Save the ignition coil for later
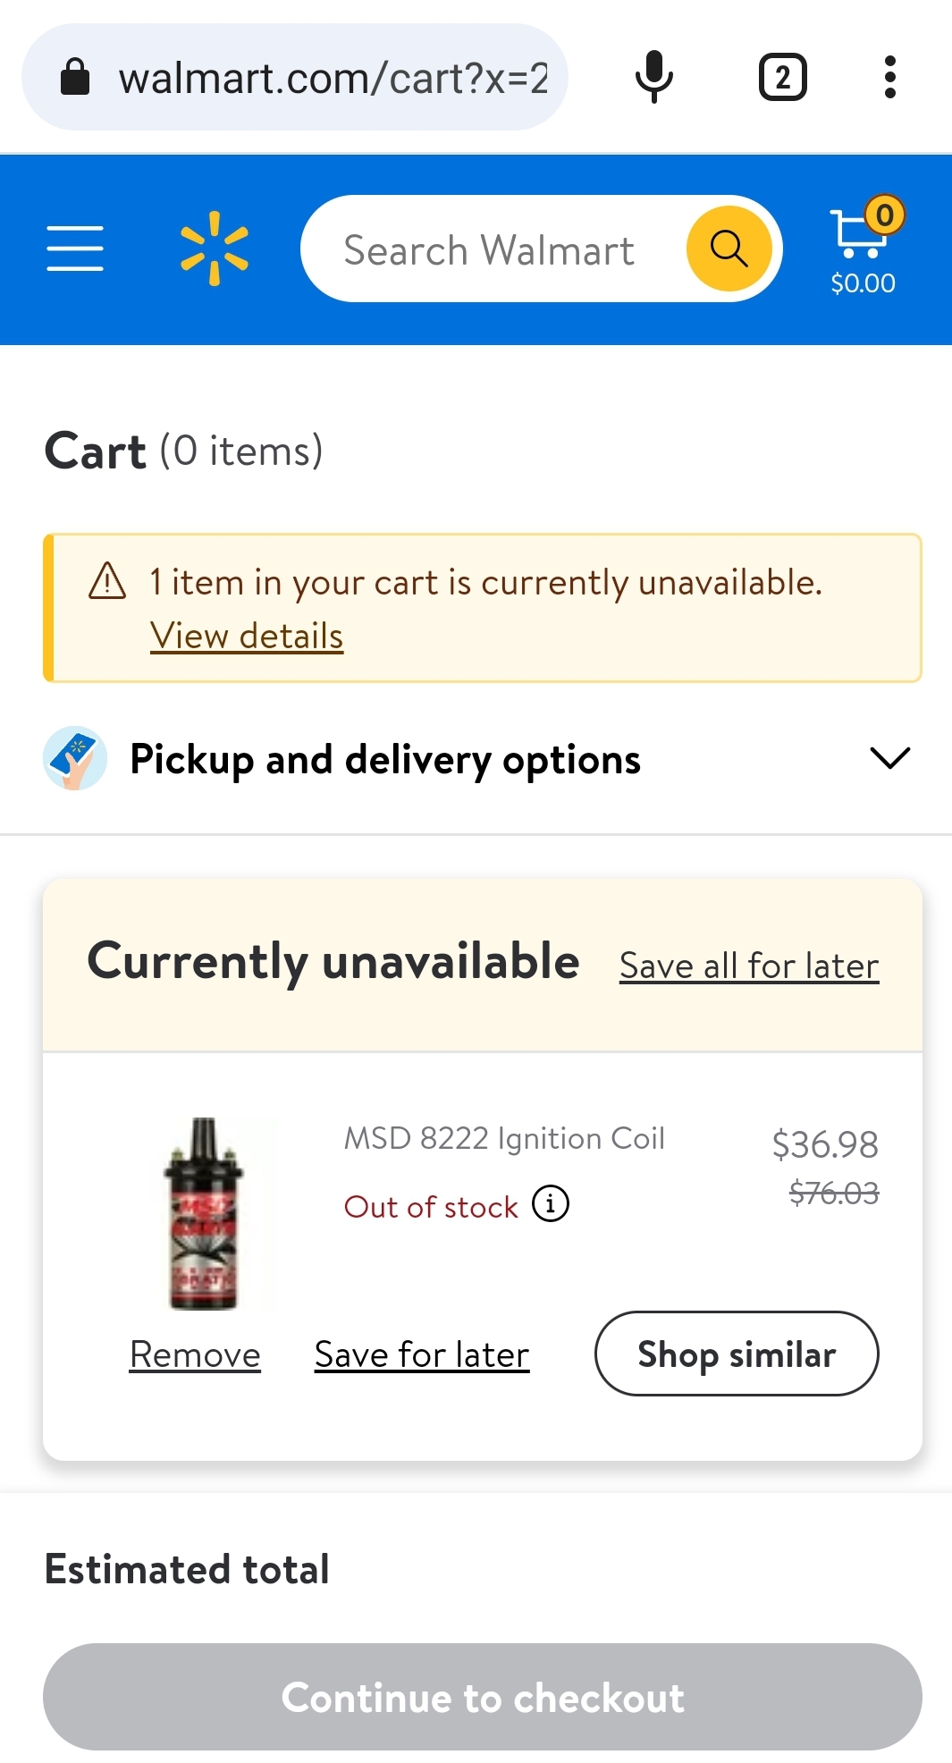The height and width of the screenshot is (1763, 952). pos(421,1354)
